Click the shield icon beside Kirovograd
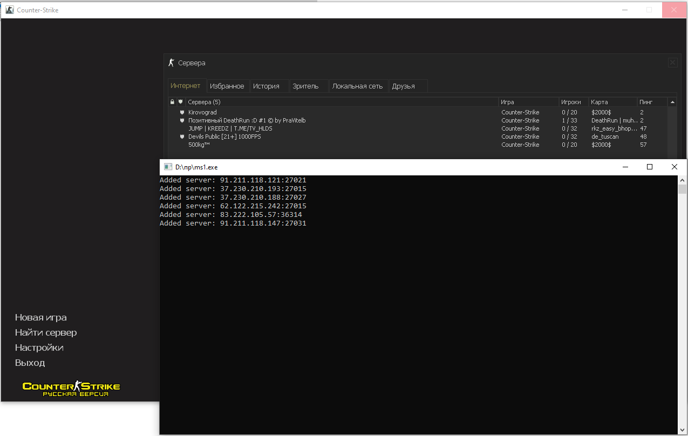Image resolution: width=688 pixels, height=436 pixels. [182, 112]
